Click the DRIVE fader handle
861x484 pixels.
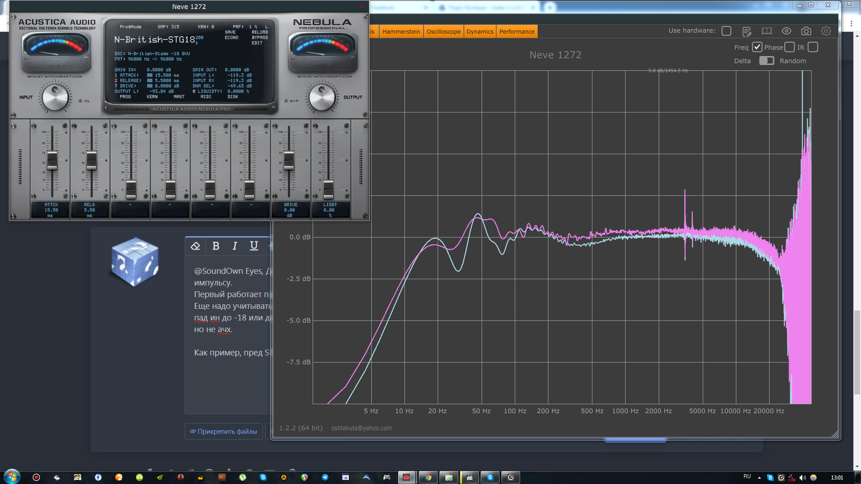click(x=289, y=160)
